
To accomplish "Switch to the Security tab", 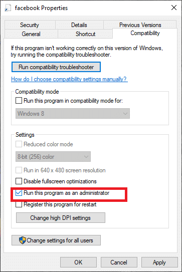I will (x=30, y=25).
